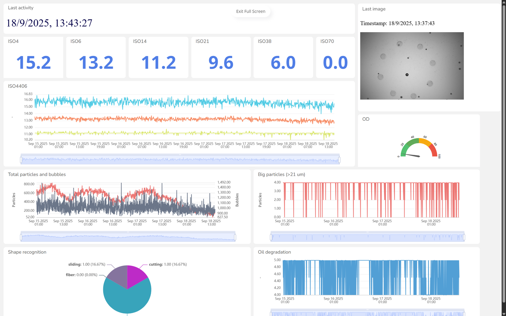Click left handle of Big particles zoom slider
Viewport: 506px width, 316px height.
tap(271, 237)
